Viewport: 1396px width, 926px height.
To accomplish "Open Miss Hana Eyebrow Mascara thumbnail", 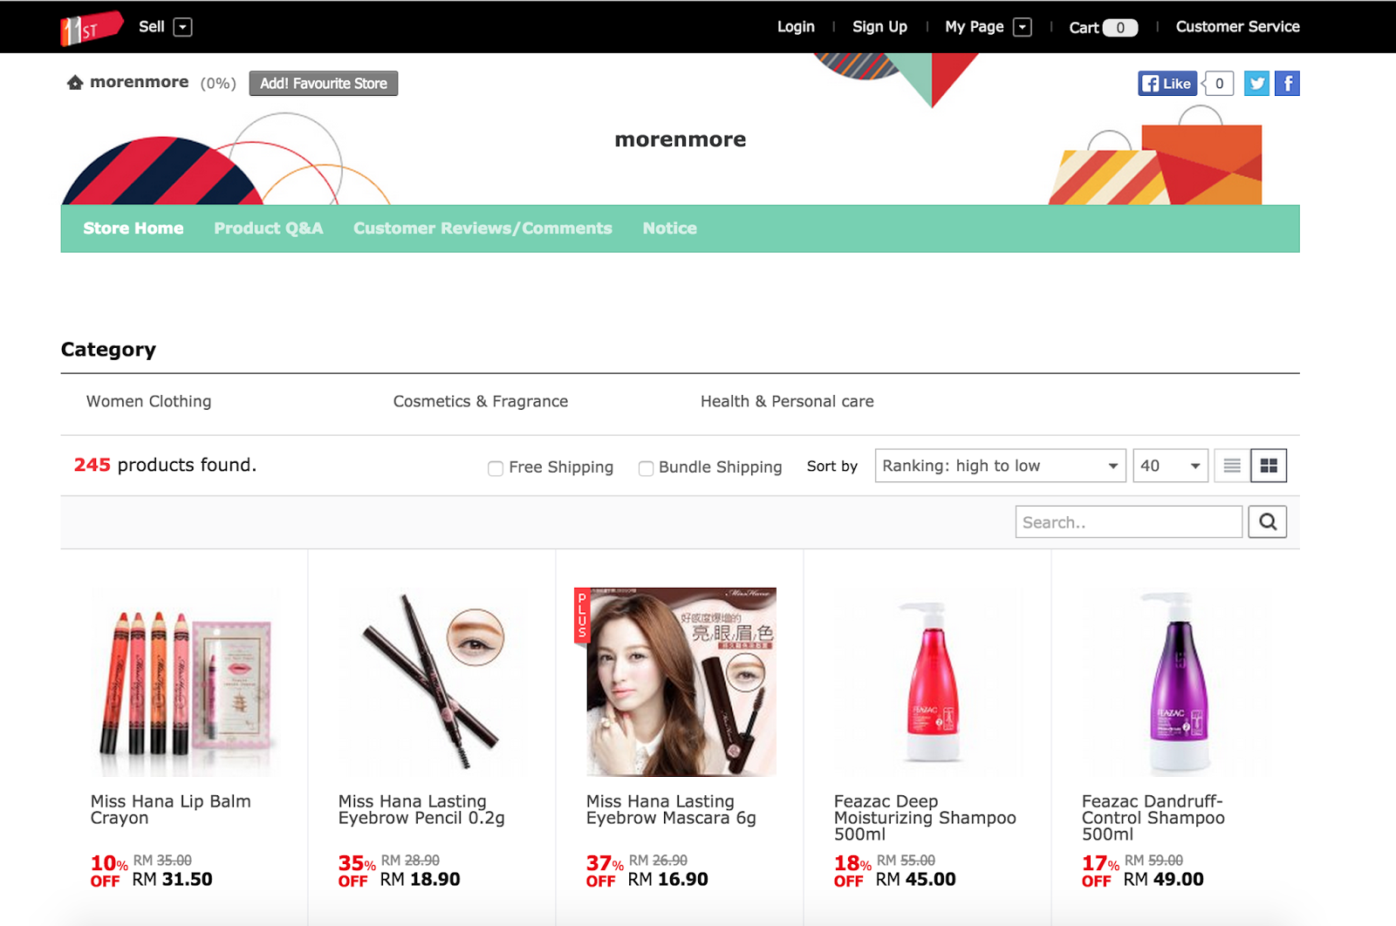I will tap(681, 682).
